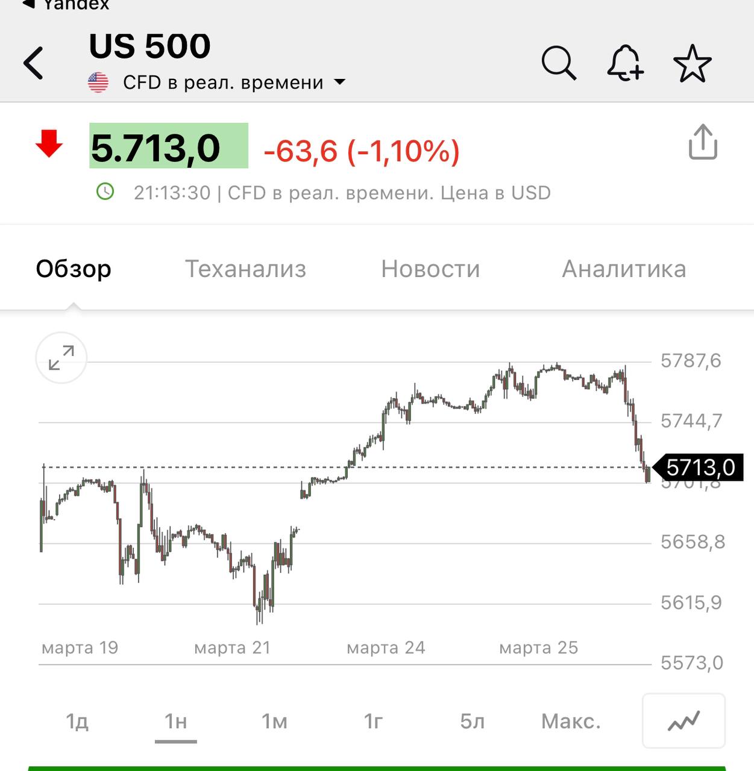The height and width of the screenshot is (771, 754).
Task: Choose the 5л chart period
Action: pos(472,721)
